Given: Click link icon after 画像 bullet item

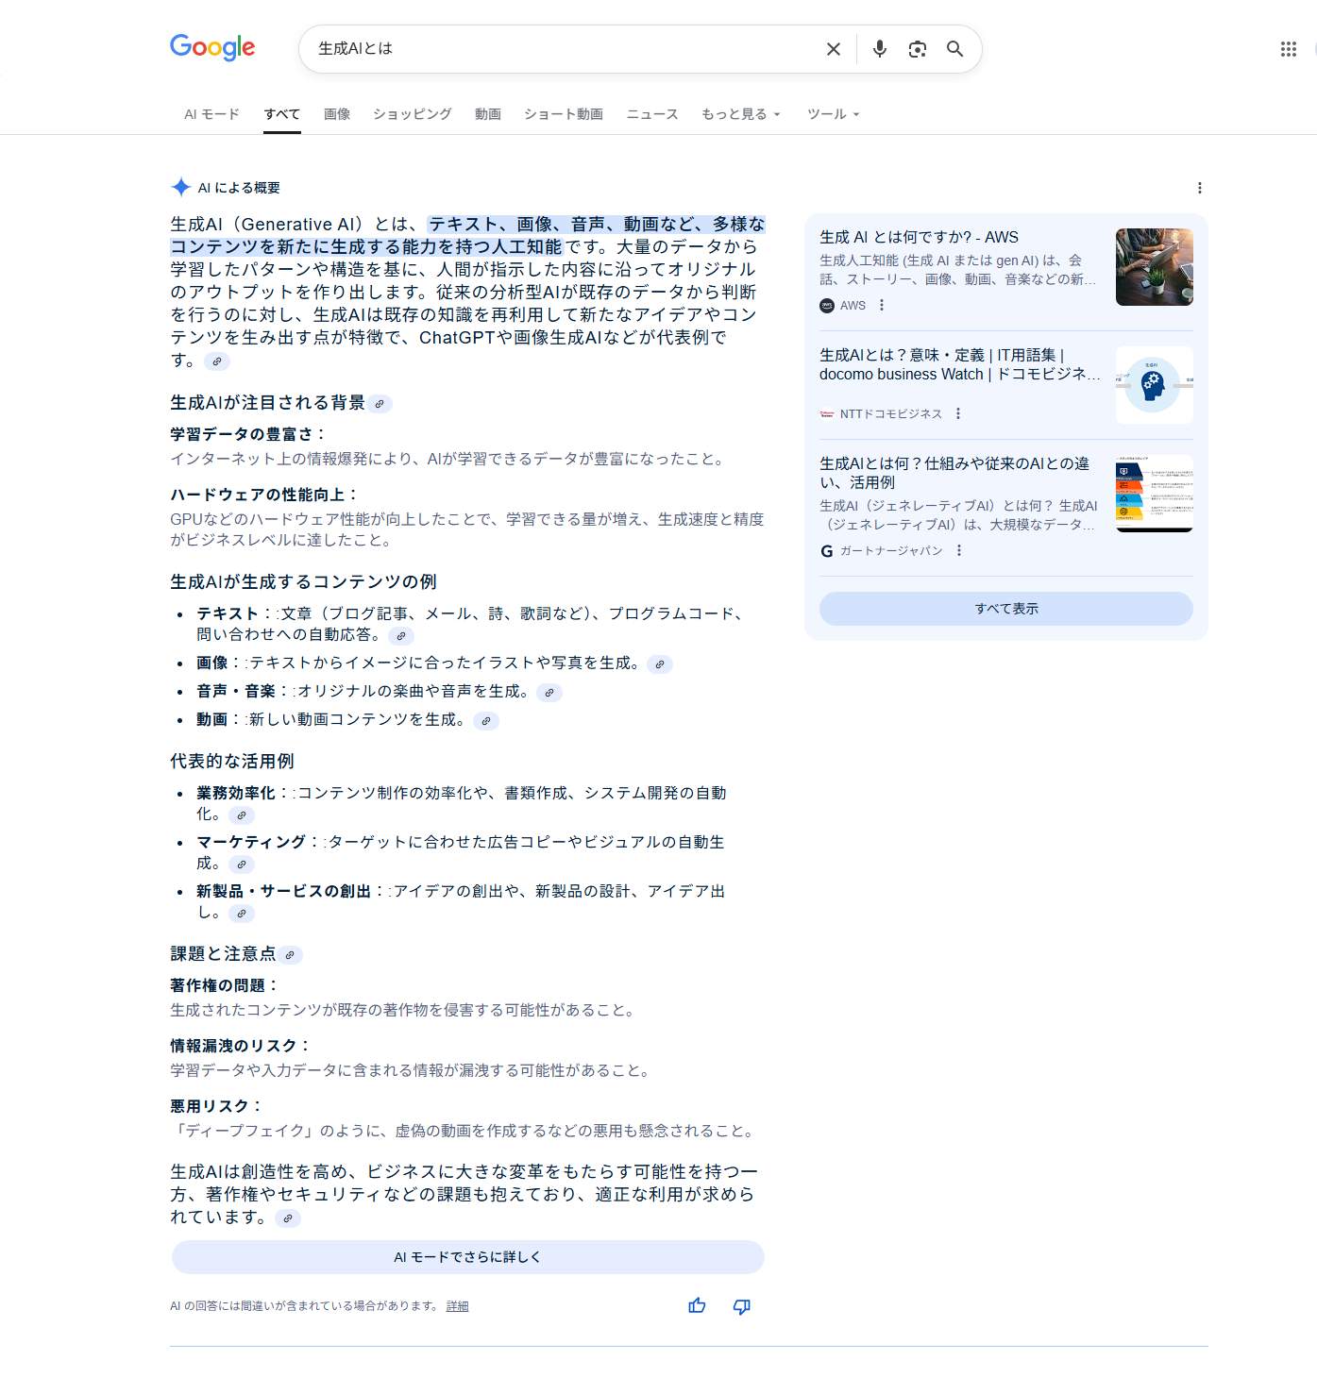Looking at the screenshot, I should [660, 664].
